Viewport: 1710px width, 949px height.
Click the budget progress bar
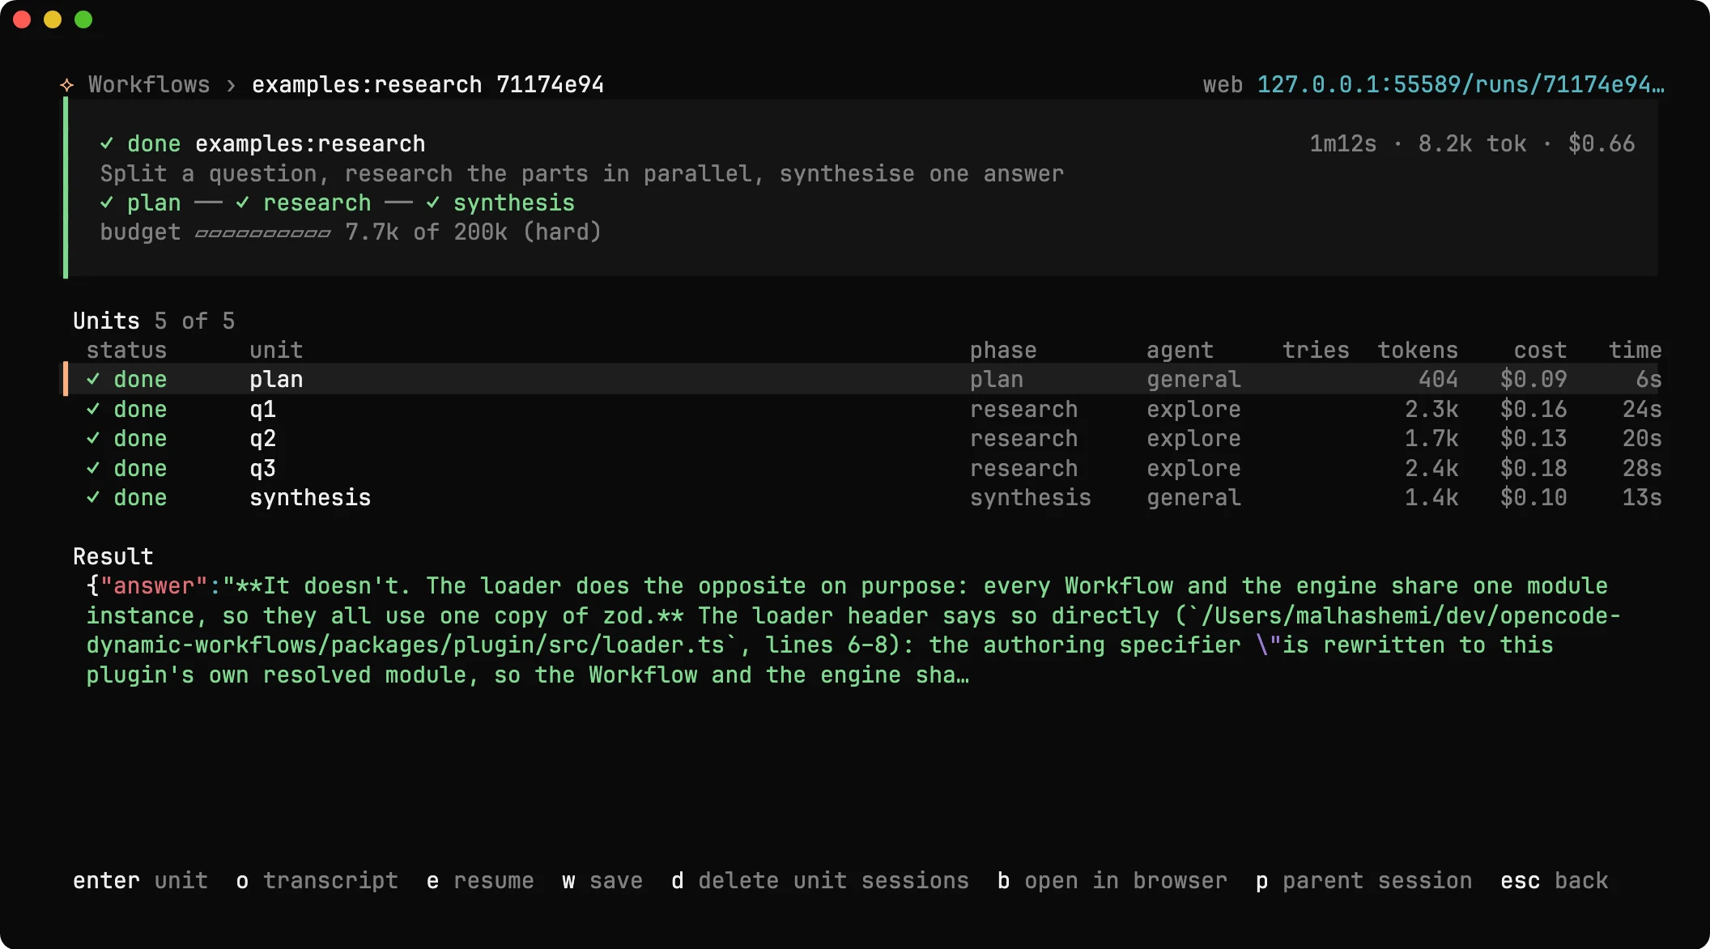(262, 233)
